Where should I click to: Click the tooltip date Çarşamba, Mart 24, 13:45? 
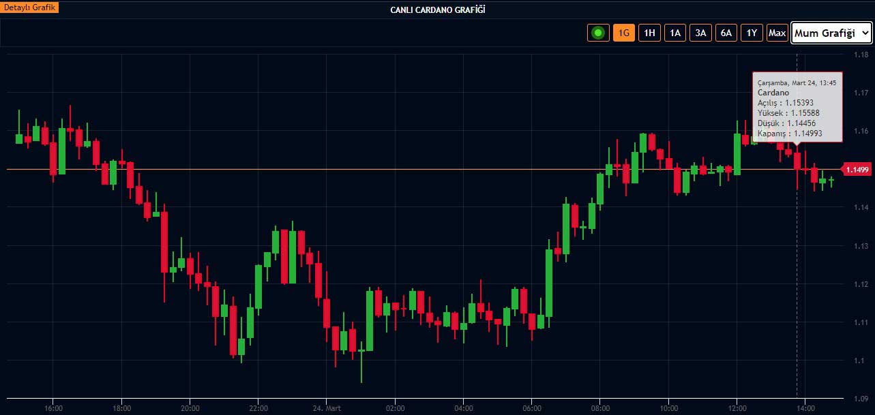coord(797,82)
